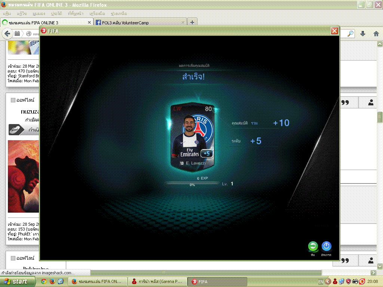This screenshot has height=287, width=383.
Task: Click the E. Lavezzi player card
Action: [x=193, y=137]
